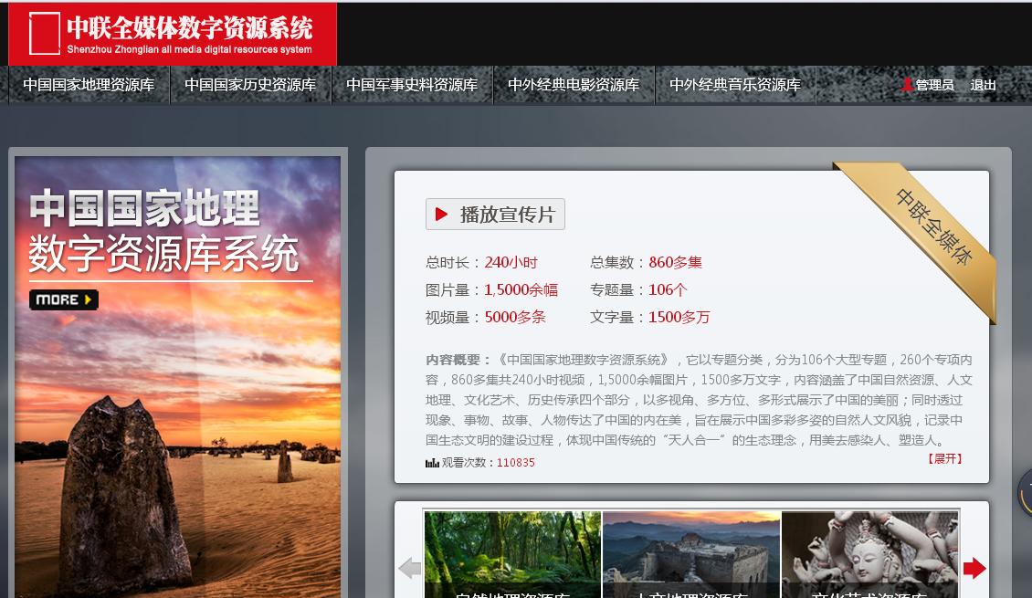Go to 中国军事史料资源库 section
The image size is (1032, 598).
(x=412, y=85)
